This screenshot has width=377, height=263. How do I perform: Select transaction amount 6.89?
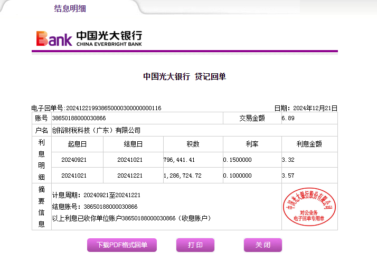pyautogui.click(x=288, y=118)
